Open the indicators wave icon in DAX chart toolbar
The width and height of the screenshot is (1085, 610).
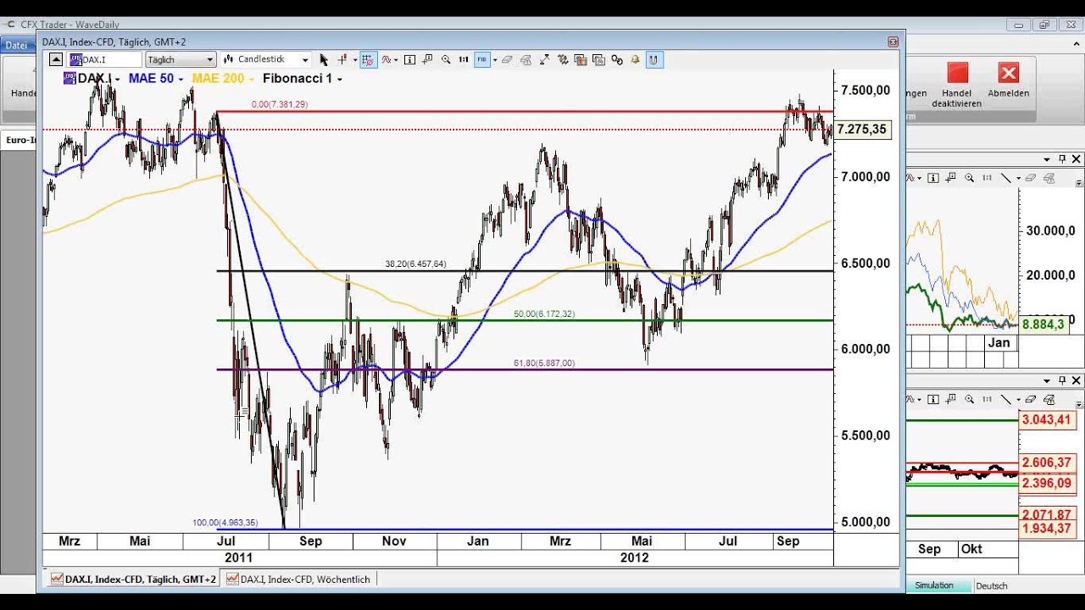pos(387,60)
